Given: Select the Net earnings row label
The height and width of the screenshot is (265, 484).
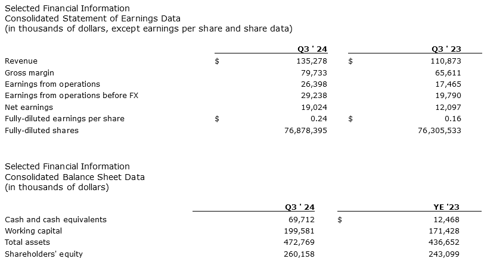Looking at the screenshot, I should click(29, 108).
